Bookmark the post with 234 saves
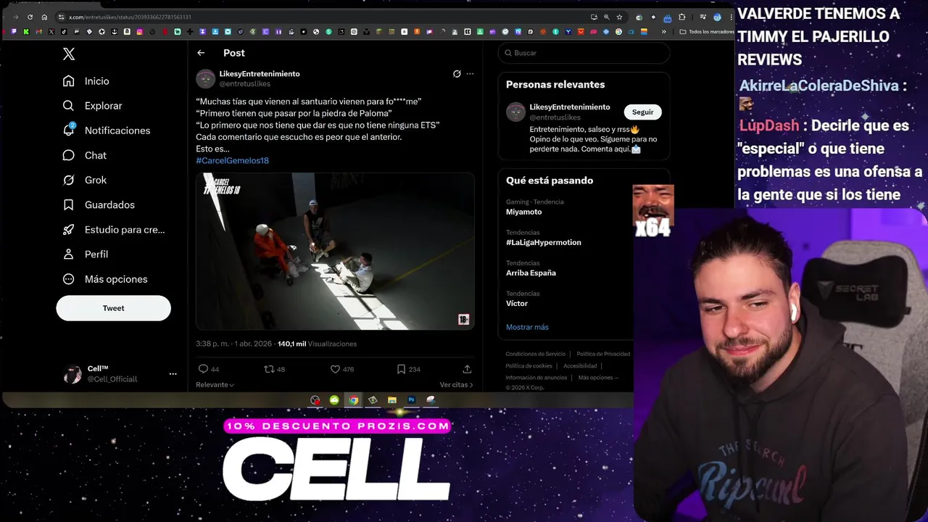This screenshot has width=928, height=522. (401, 369)
